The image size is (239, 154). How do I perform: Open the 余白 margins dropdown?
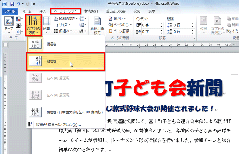click(x=47, y=25)
